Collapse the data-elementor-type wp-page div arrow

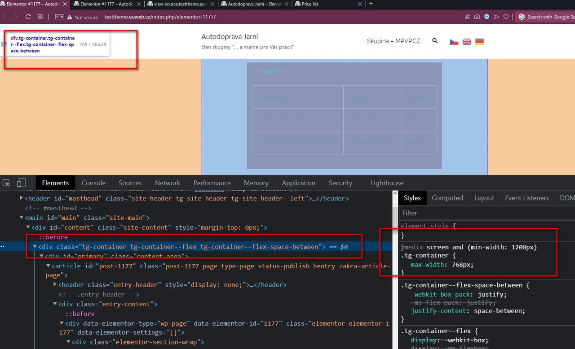pos(62,323)
